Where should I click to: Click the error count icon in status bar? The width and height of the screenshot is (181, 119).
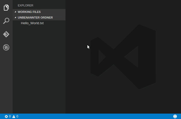(x=6, y=116)
